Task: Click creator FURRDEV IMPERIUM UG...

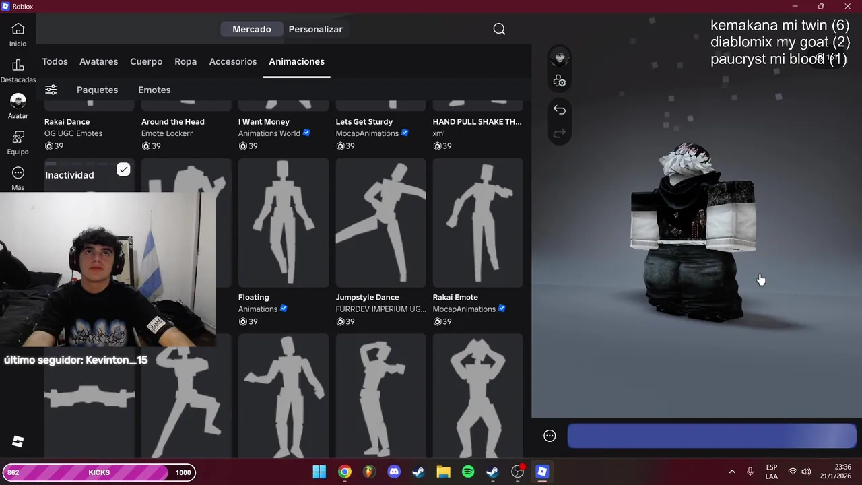Action: coord(381,309)
